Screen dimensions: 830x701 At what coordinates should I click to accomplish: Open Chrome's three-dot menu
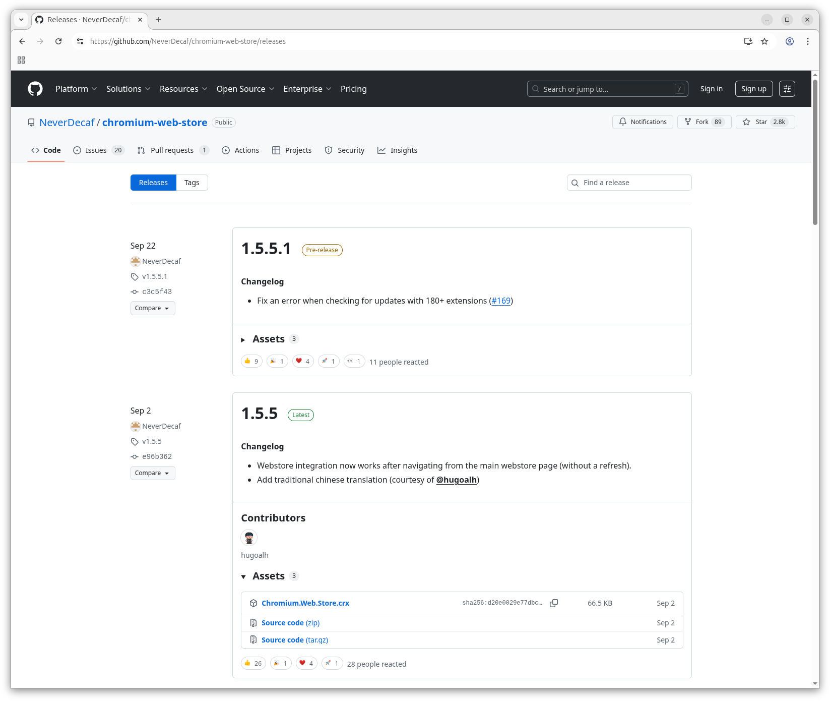(808, 41)
